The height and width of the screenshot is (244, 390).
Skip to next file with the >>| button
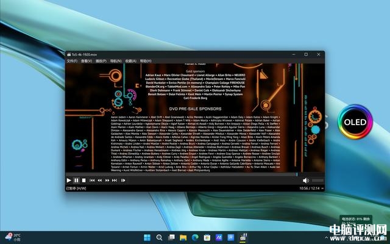(x=115, y=181)
